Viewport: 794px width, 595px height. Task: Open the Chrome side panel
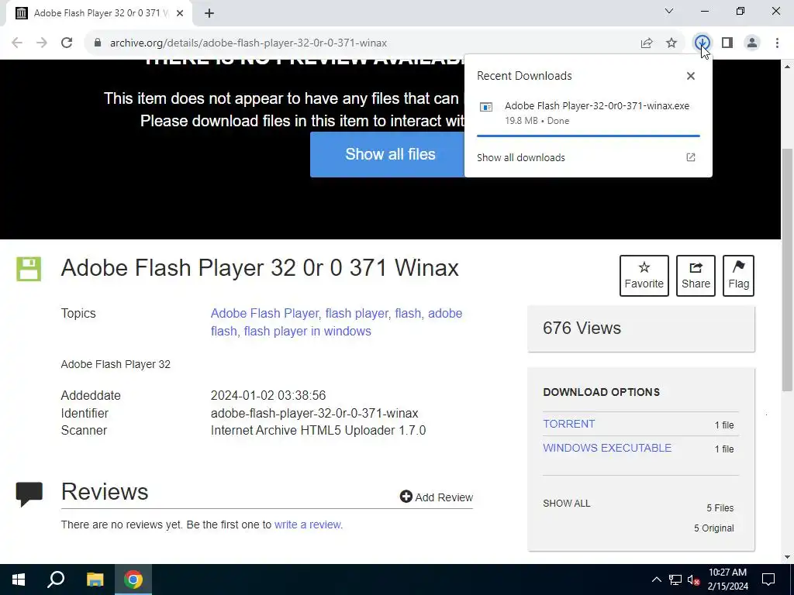[x=727, y=43]
